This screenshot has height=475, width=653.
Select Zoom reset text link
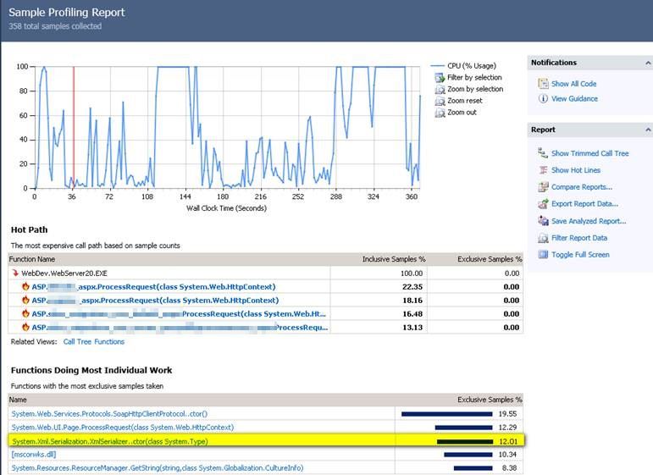tap(465, 101)
